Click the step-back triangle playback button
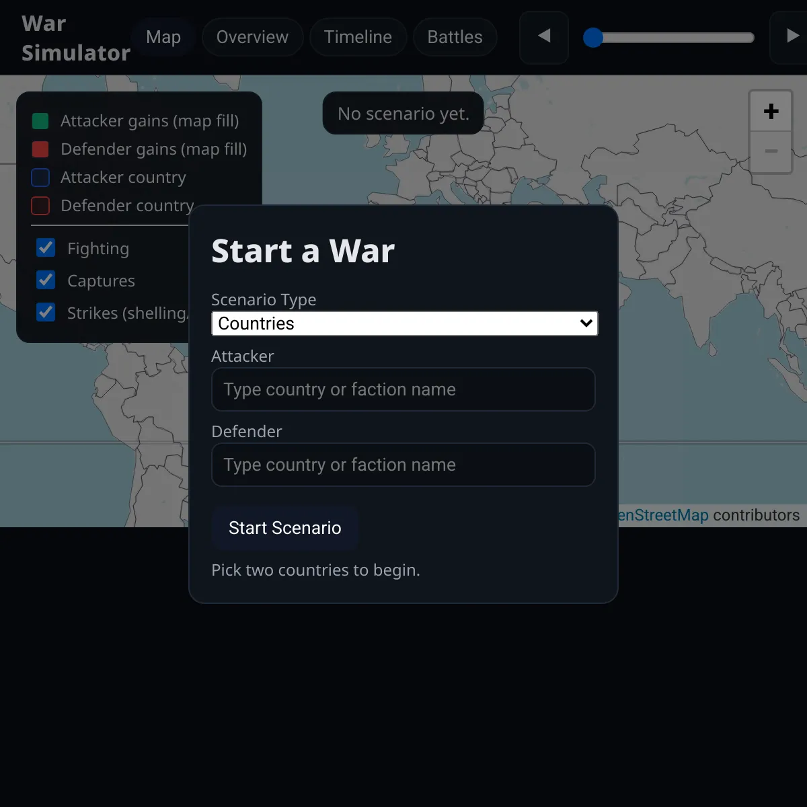This screenshot has height=807, width=807. click(544, 36)
